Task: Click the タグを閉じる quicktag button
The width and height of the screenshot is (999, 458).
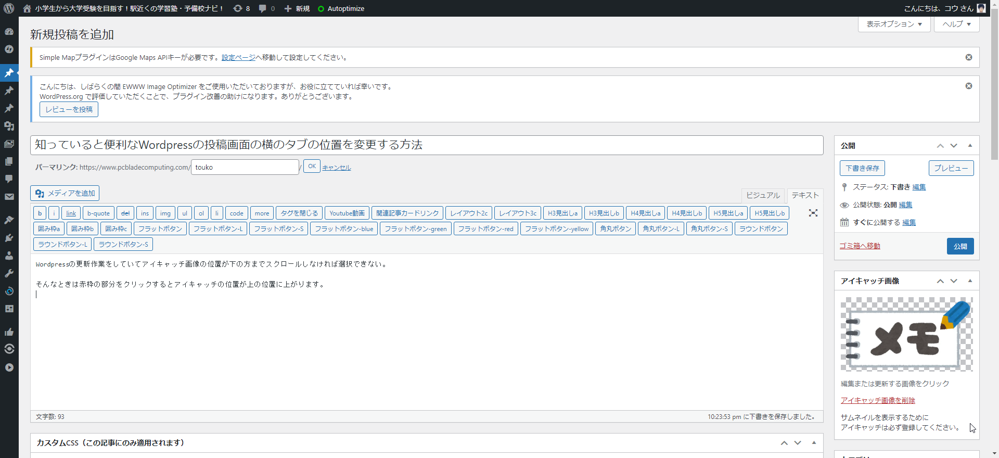Action: click(x=299, y=213)
